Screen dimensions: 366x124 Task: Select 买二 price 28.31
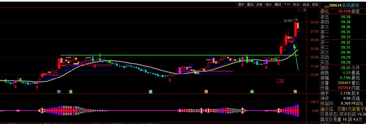tap(345, 47)
